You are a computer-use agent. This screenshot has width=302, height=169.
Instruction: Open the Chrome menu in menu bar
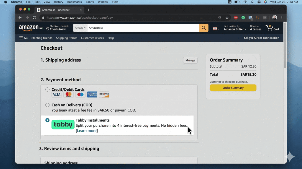(x=17, y=2)
